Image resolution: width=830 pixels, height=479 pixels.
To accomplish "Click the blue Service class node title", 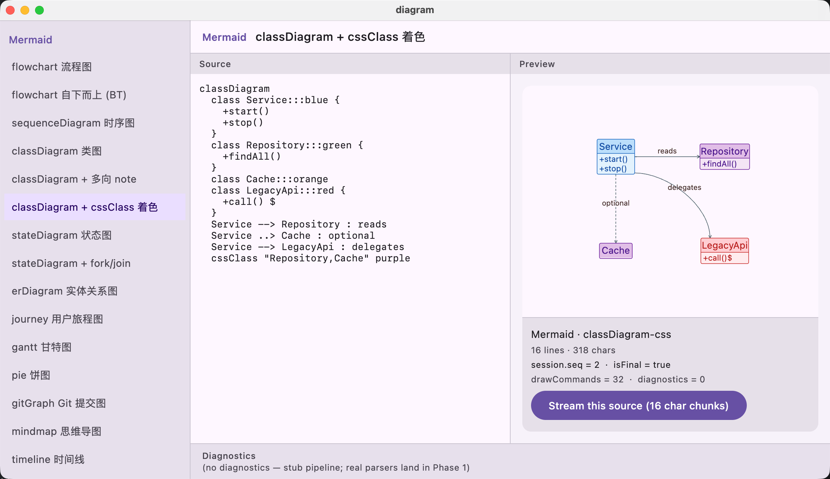I will pyautogui.click(x=616, y=147).
